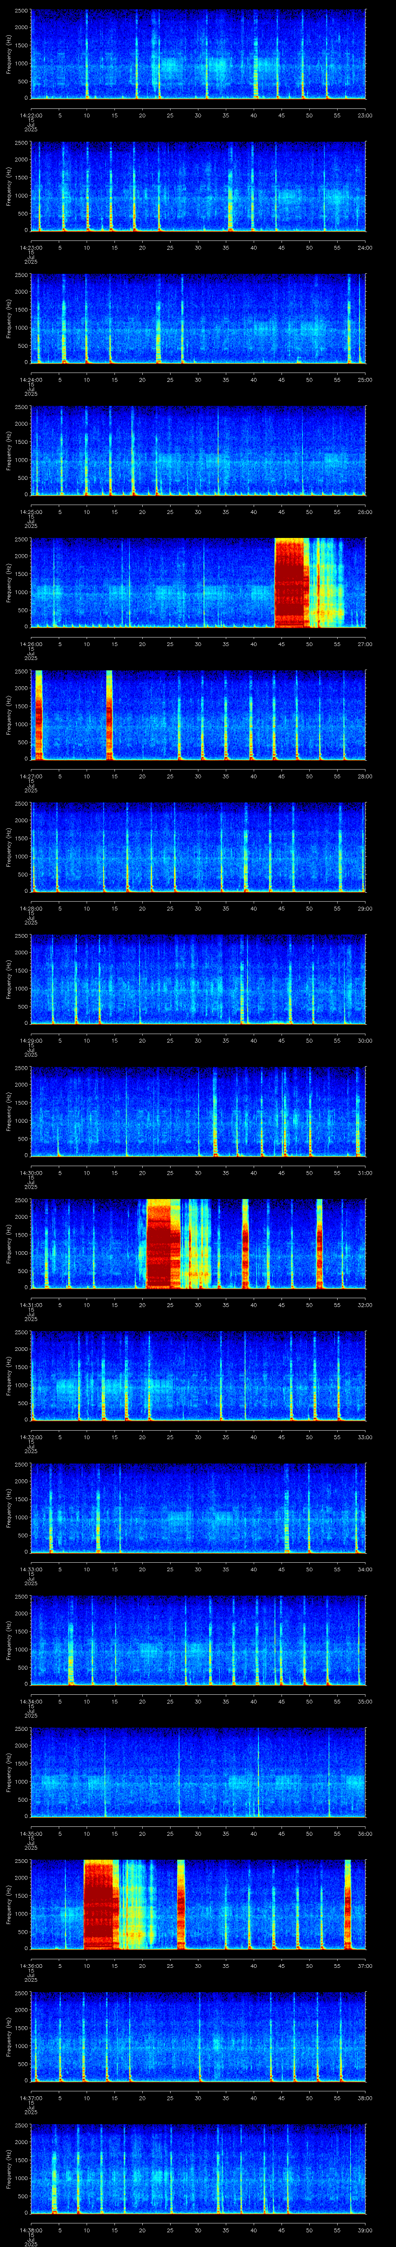Click the 10 second tick under the 14:29:00 spectrogram
The width and height of the screenshot is (396, 2247).
coord(87,1040)
